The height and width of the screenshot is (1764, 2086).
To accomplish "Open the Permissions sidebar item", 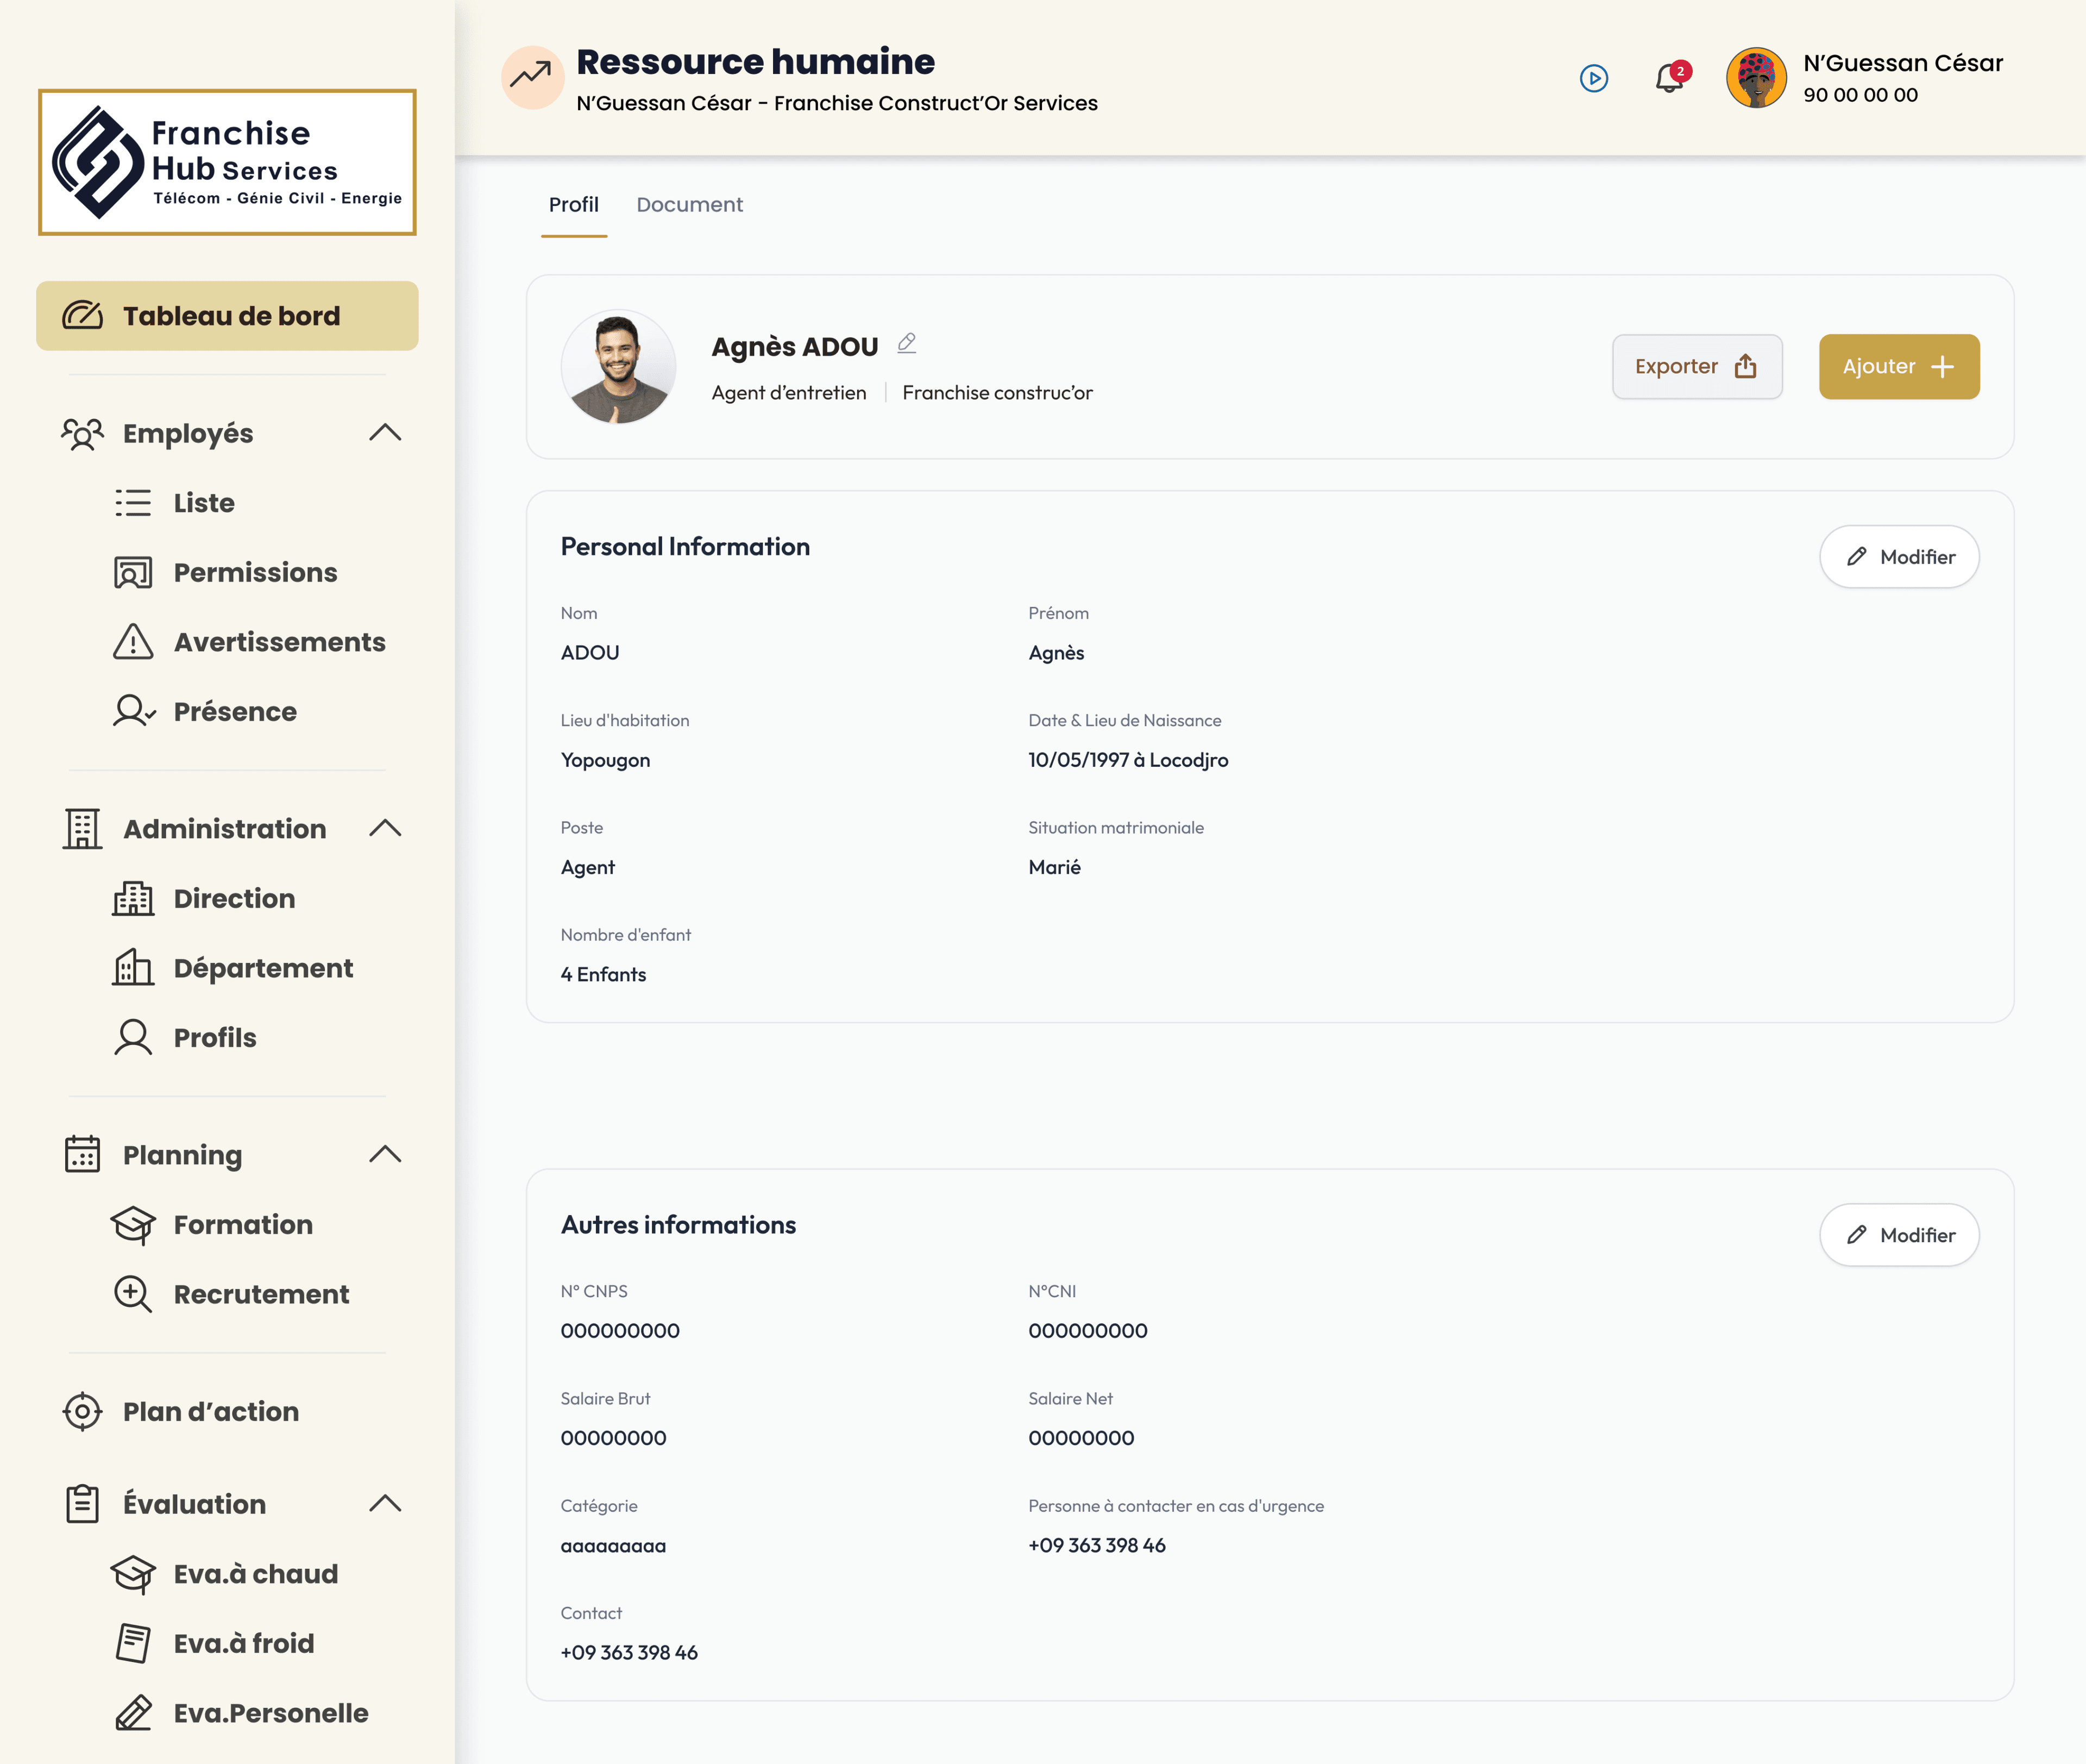I will pos(255,572).
